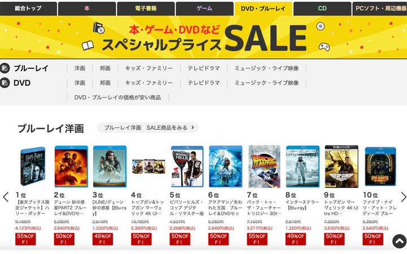Select テレビドラマ in the DVD row
This screenshot has width=407, height=254.
pos(203,83)
